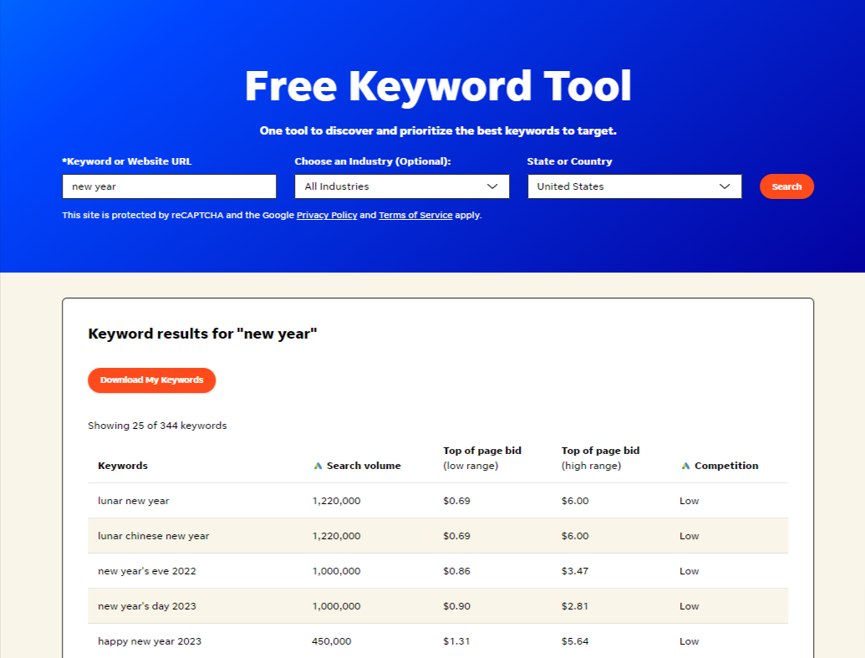Viewport: 865px width, 658px height.
Task: Select the 'lunar new year' keyword
Action: (134, 501)
